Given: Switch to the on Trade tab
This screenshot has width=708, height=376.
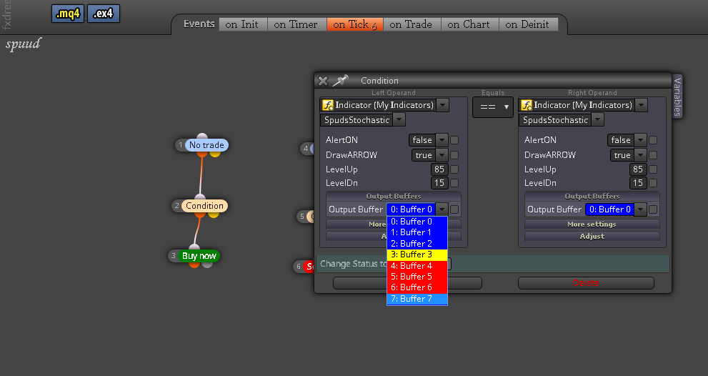Looking at the screenshot, I should click(x=412, y=24).
